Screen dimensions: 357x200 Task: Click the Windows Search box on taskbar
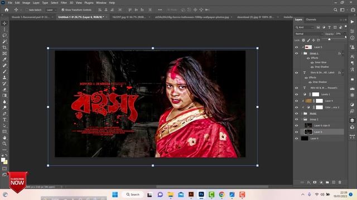click(133, 194)
